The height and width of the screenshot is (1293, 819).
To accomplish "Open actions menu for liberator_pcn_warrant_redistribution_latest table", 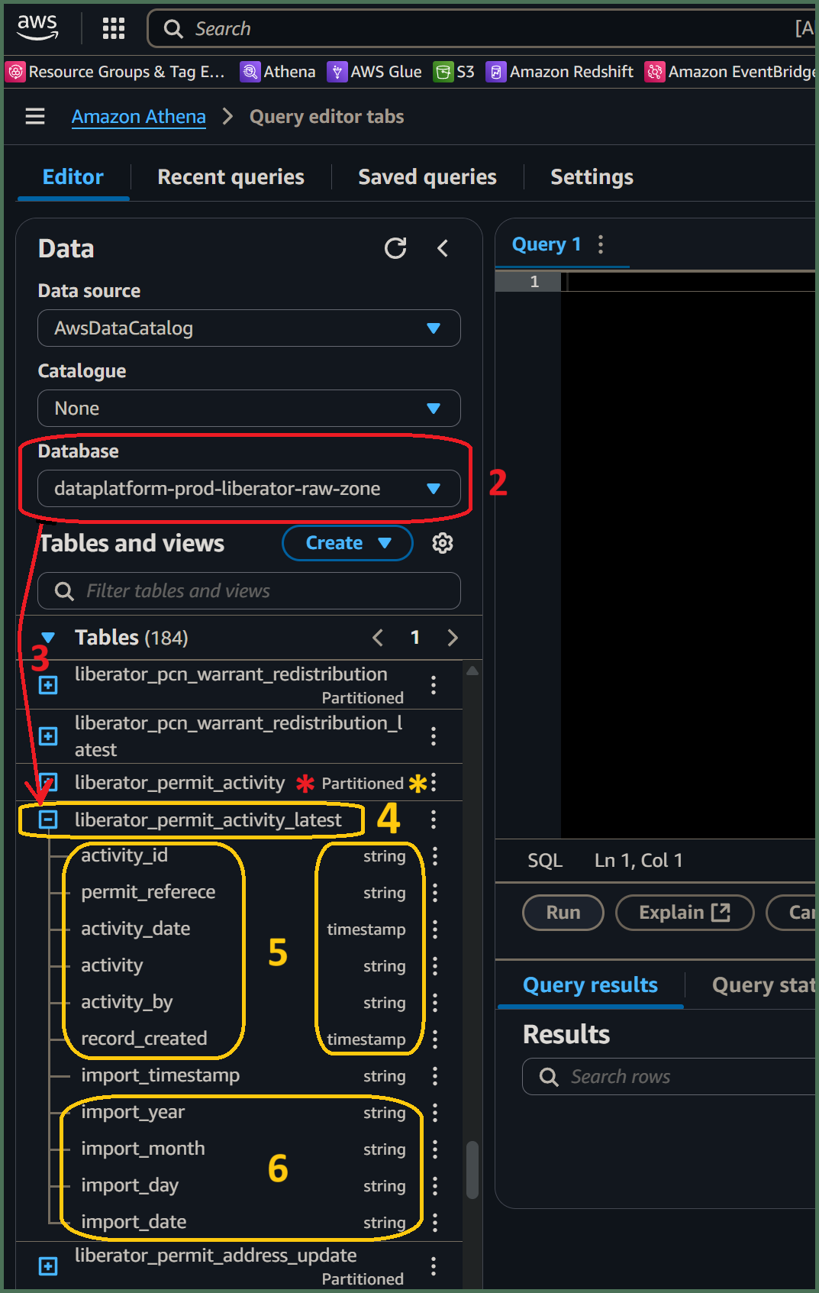I will 434,736.
